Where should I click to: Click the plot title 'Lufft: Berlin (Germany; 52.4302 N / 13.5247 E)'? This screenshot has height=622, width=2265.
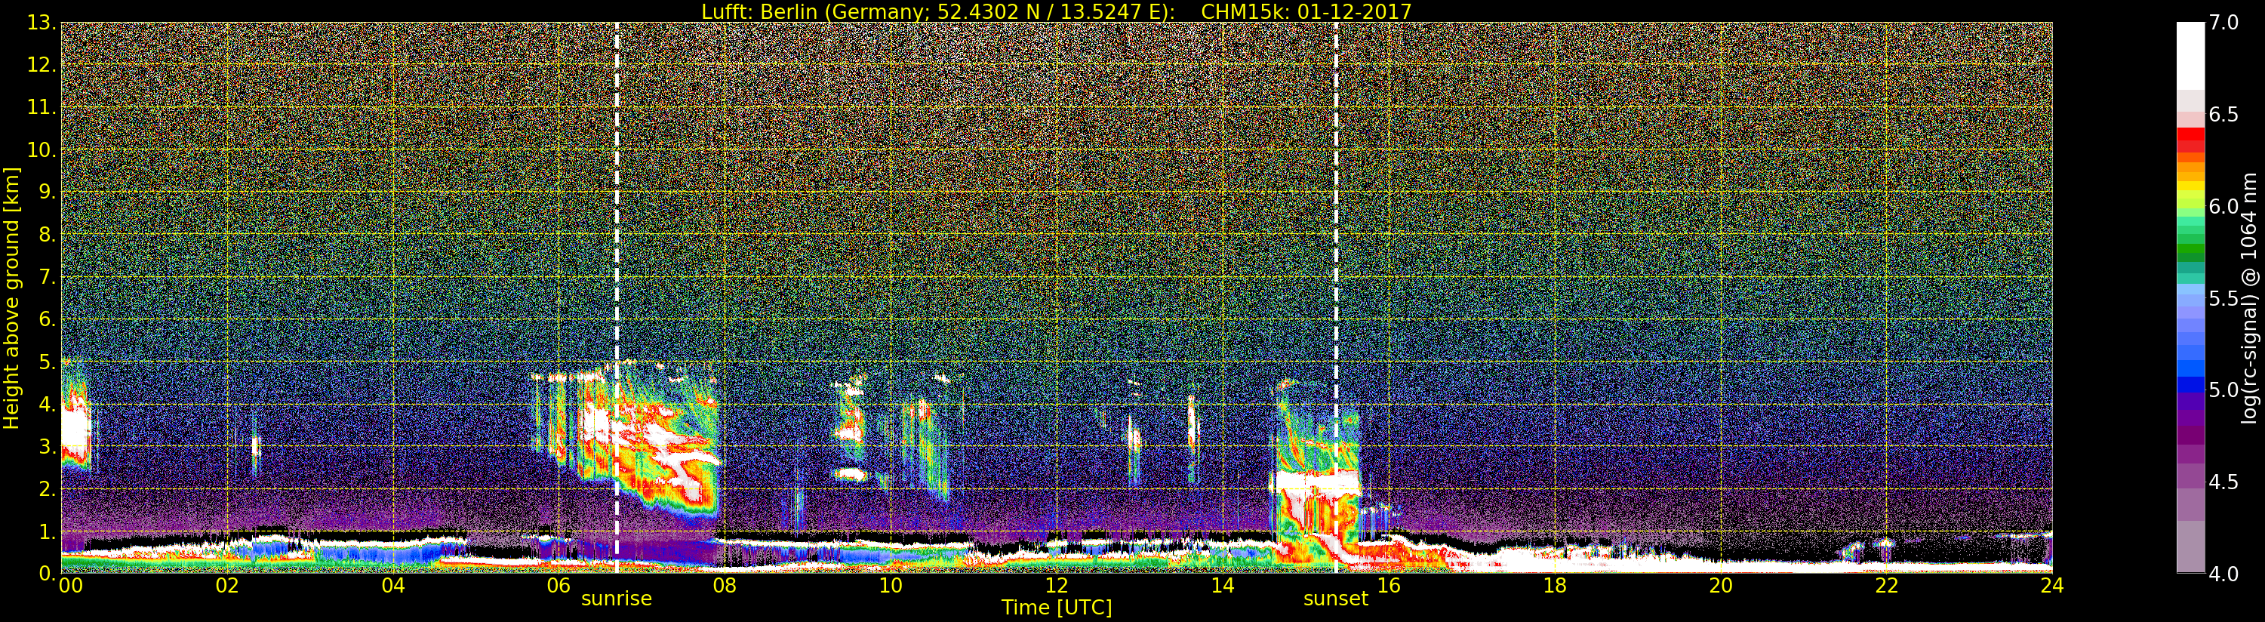pos(938,11)
